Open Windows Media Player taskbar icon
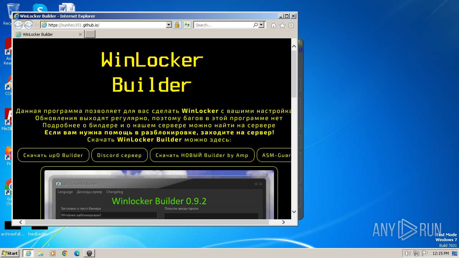The width and height of the screenshot is (459, 258). click(53, 253)
